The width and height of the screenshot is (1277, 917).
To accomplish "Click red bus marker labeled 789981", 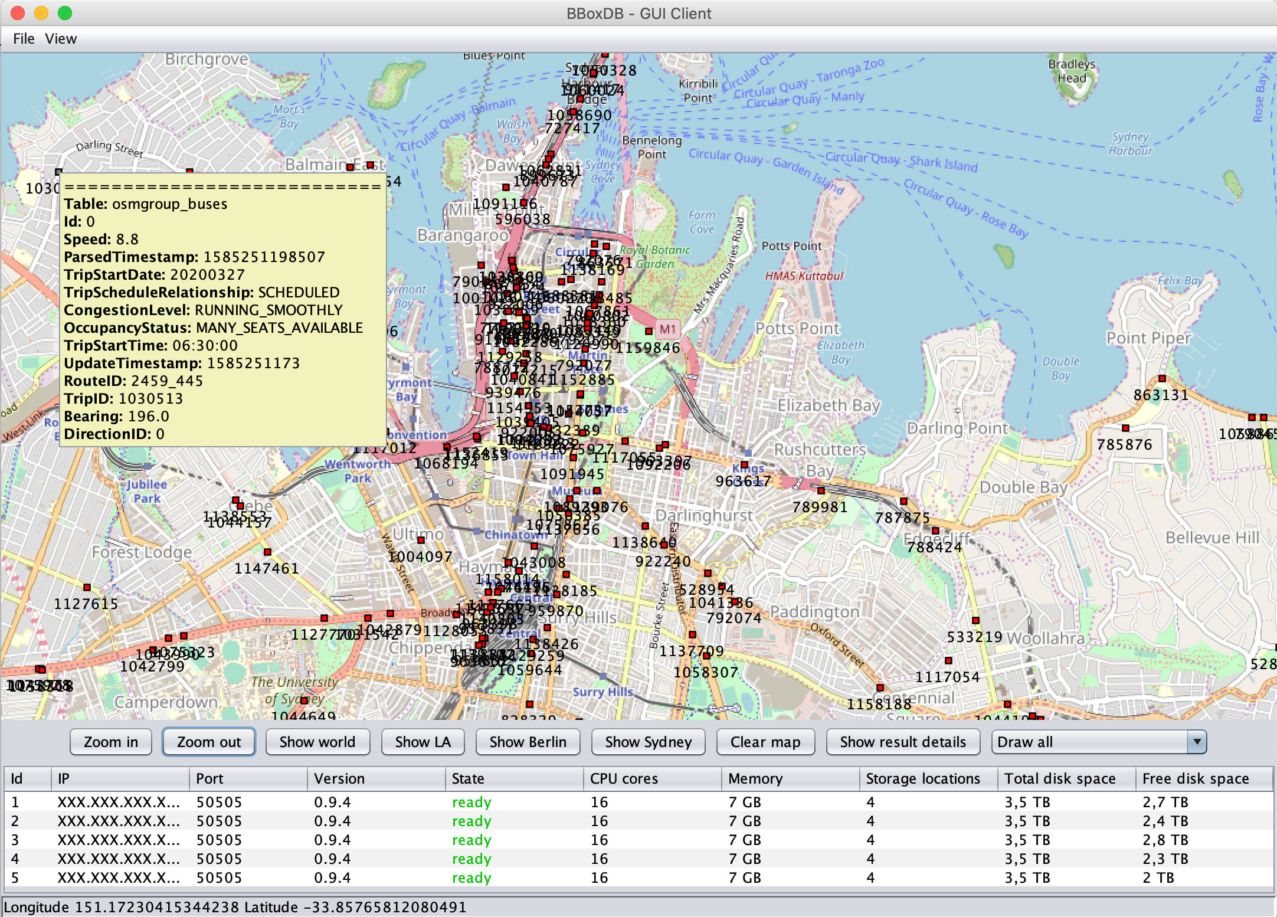I will [821, 490].
